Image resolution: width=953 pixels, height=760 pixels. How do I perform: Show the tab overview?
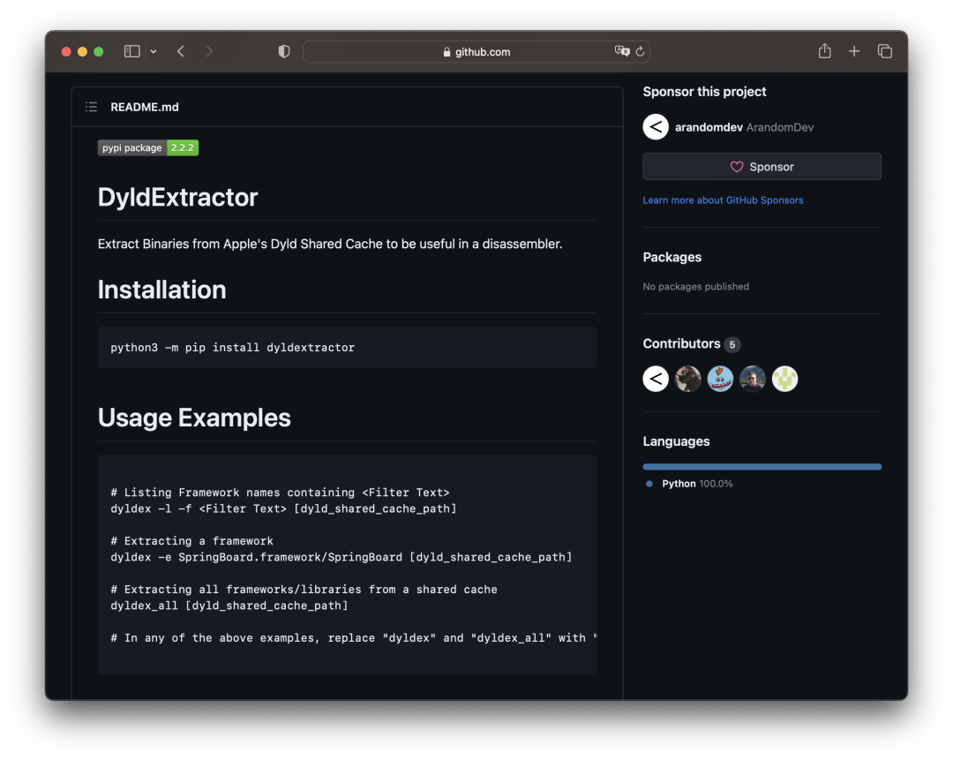click(x=884, y=52)
